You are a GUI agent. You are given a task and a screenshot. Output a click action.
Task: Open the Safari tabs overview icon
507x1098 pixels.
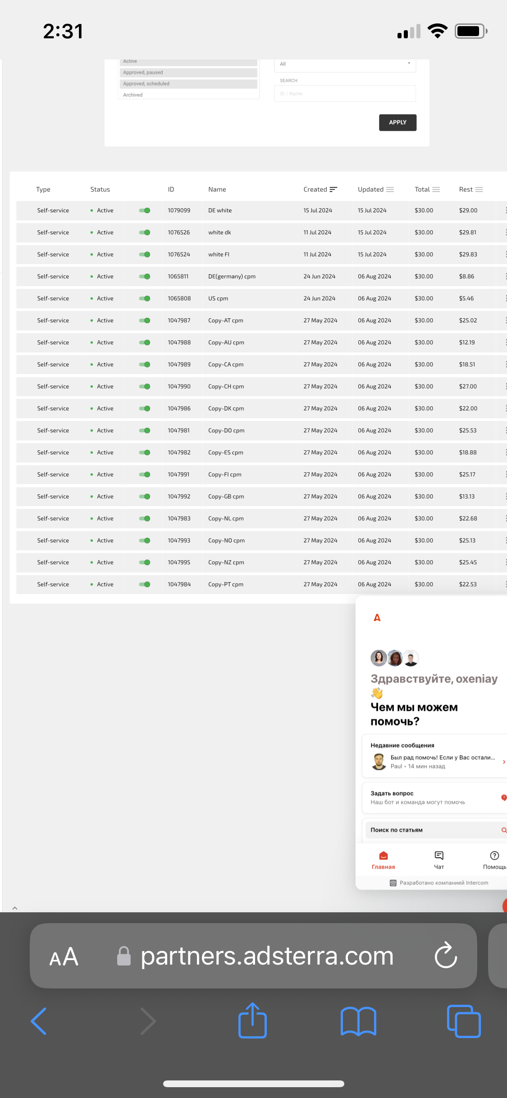(x=464, y=1021)
